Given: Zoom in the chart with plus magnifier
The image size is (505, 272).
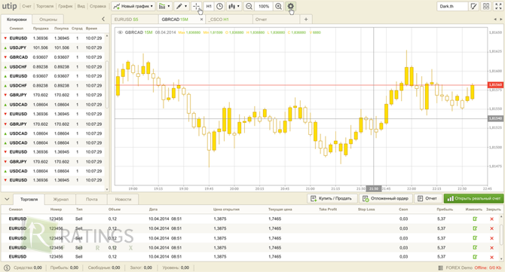Looking at the screenshot, I should (x=279, y=6).
